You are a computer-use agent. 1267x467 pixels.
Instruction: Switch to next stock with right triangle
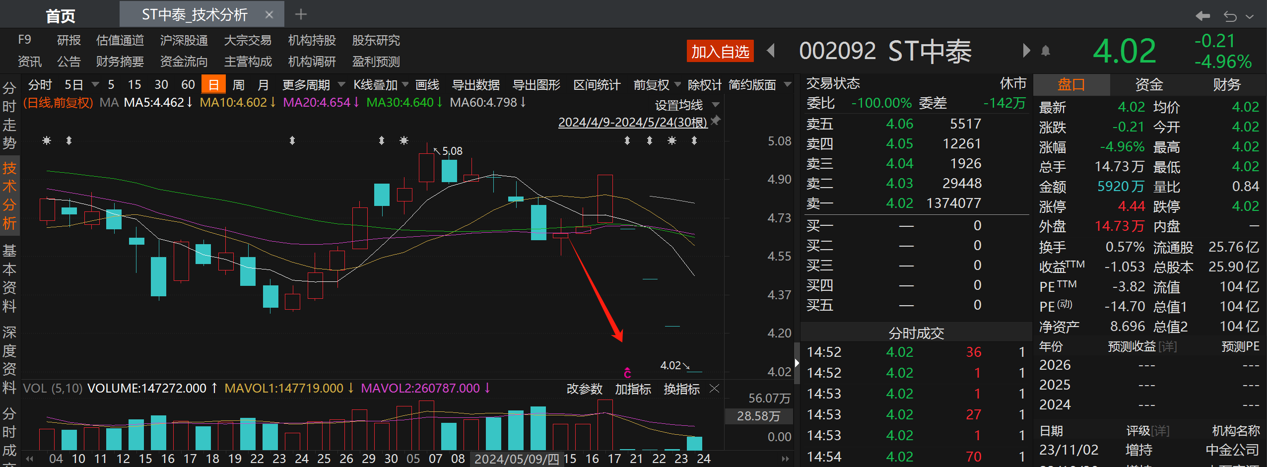1026,51
